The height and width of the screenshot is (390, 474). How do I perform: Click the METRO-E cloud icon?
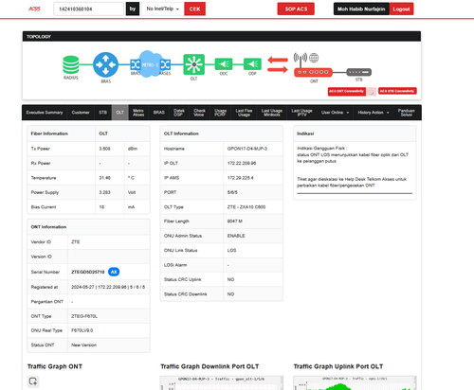pyautogui.click(x=150, y=64)
